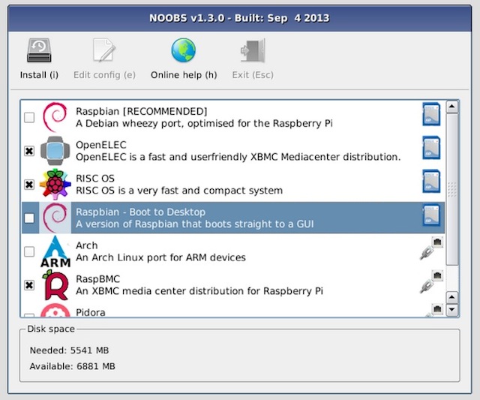Click the Online help (h) label
Viewport: 480px width, 400px height.
(184, 75)
